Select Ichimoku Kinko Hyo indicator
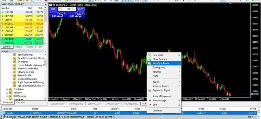This screenshot has height=119, width=261. click(x=28, y=68)
